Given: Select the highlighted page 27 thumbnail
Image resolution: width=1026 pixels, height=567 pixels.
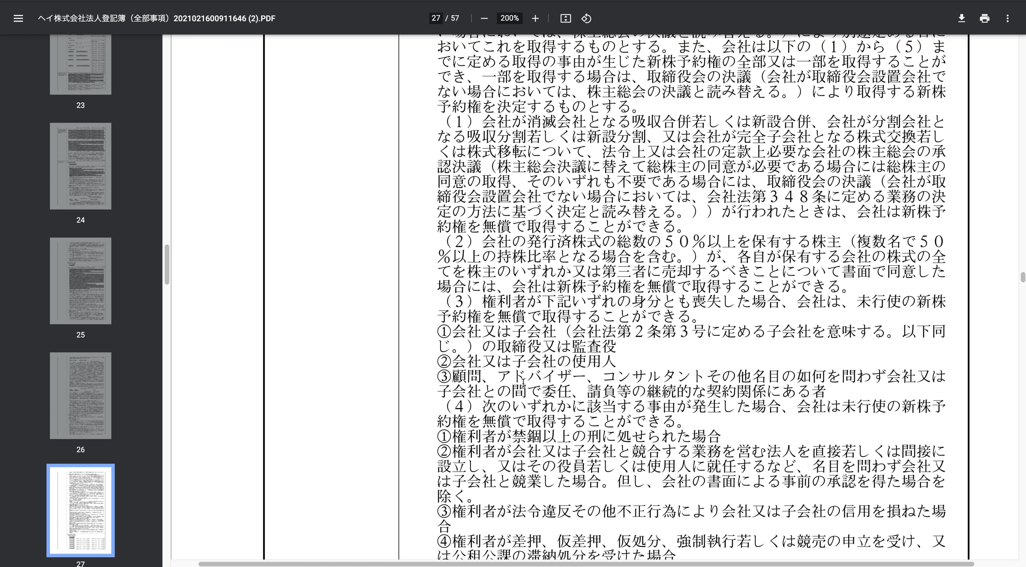Looking at the screenshot, I should click(x=80, y=510).
